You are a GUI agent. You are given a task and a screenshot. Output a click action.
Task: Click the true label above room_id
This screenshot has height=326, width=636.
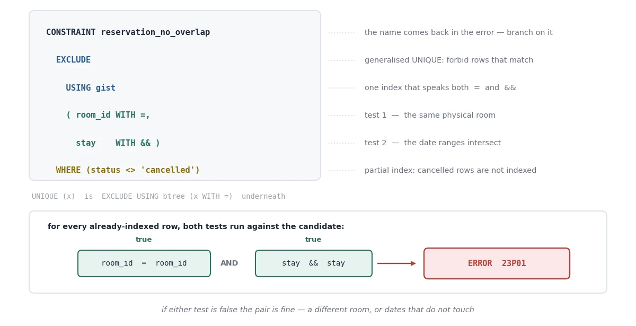[144, 240]
